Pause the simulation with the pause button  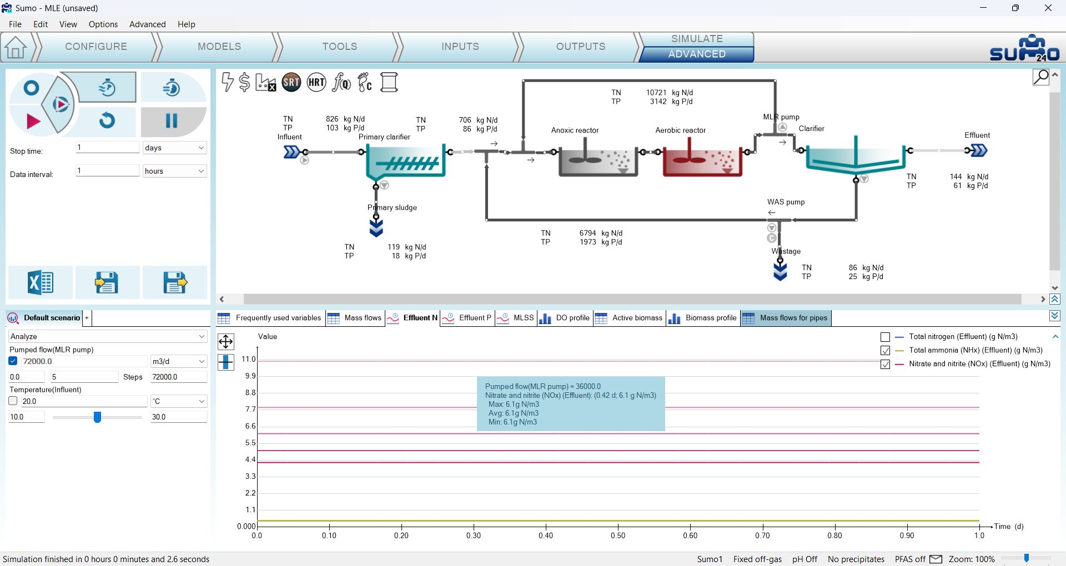click(x=172, y=120)
